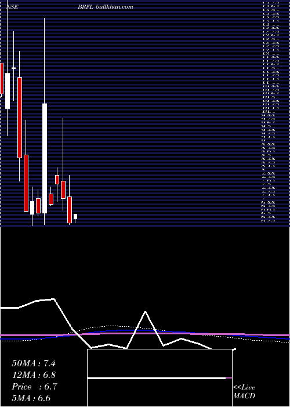Click the BRFL bullkhan.com chart title
The height and width of the screenshot is (407, 290).
click(x=106, y=7)
